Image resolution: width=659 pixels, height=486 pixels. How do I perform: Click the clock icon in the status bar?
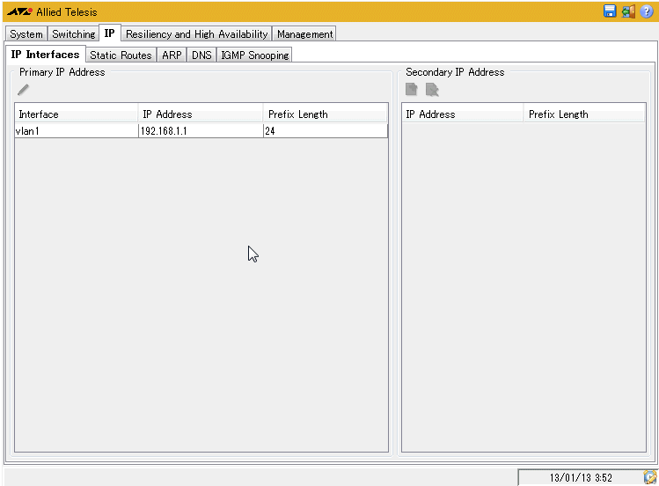[x=649, y=477]
